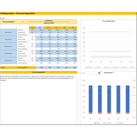Select the Unternehmen 5 row header cell
Viewport: 137px width, 137px height.
(x=9, y=61)
